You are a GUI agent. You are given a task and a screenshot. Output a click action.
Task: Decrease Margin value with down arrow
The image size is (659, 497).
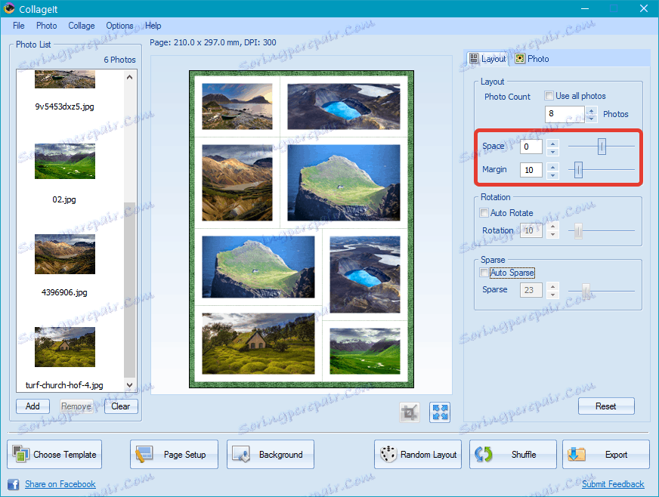click(x=552, y=174)
